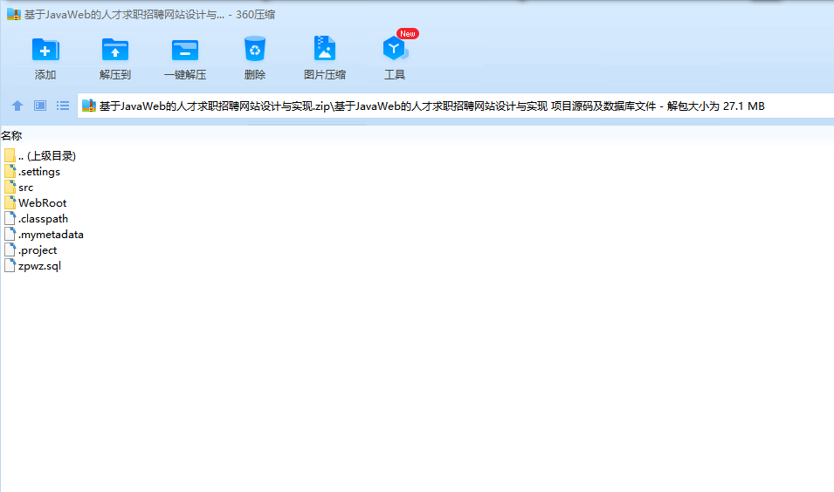The width and height of the screenshot is (834, 492).
Task: Click the archive icon in the address bar
Action: tap(89, 106)
